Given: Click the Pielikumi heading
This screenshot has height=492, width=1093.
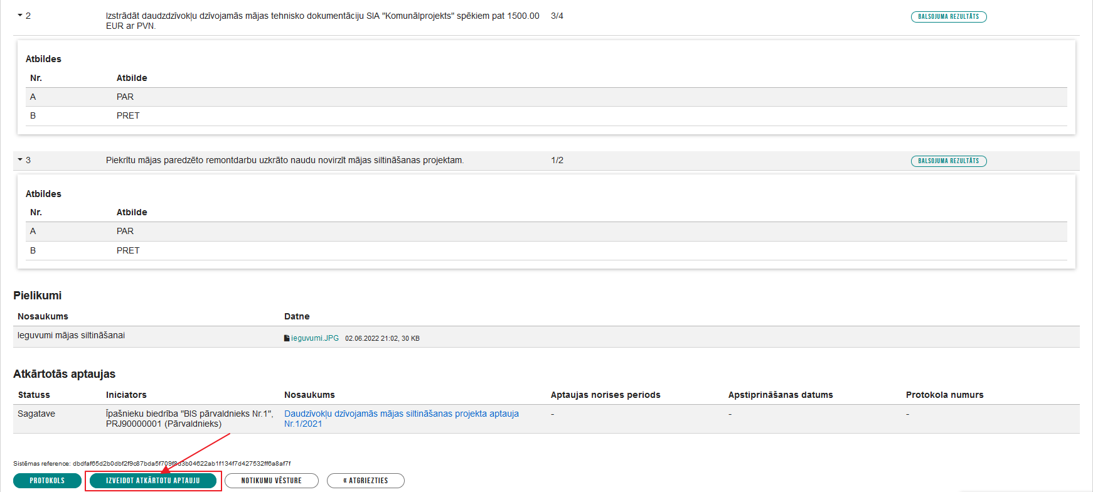Looking at the screenshot, I should pyautogui.click(x=38, y=296).
